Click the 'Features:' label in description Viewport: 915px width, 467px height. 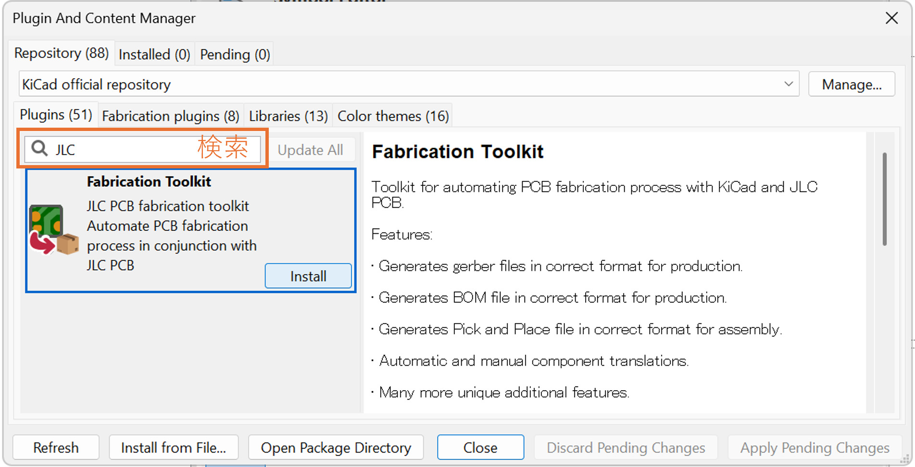click(x=402, y=235)
